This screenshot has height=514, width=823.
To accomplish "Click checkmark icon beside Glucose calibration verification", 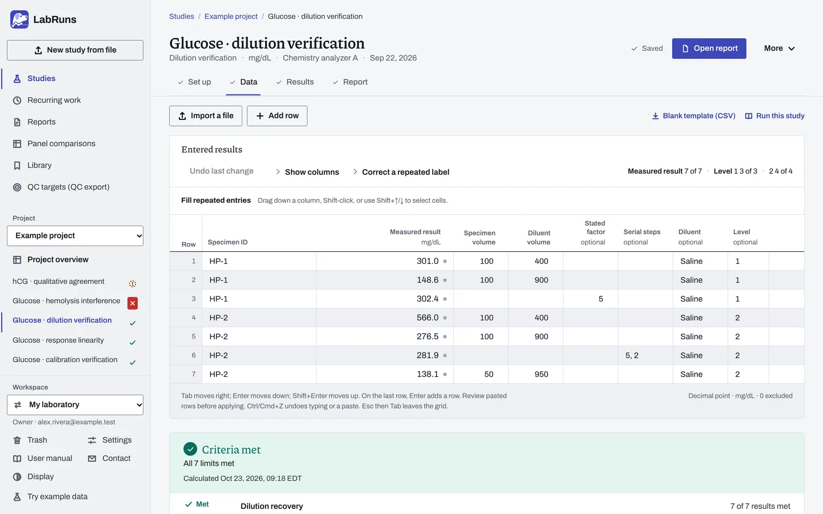I will tap(133, 363).
